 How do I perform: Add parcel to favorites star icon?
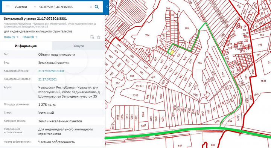tap(99, 37)
